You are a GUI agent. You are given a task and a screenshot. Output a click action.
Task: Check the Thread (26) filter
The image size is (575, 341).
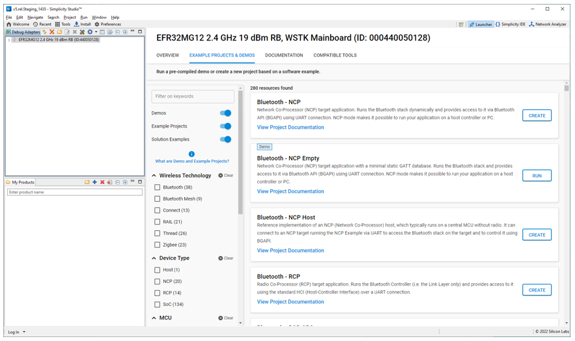[158, 233]
